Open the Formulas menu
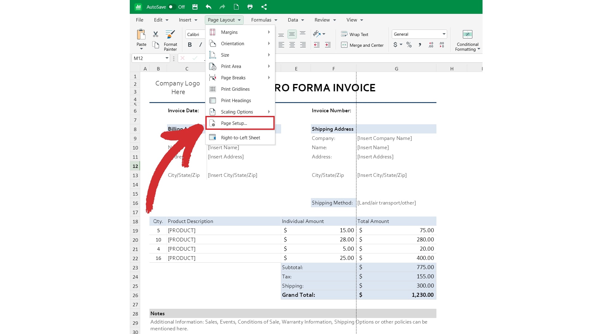 click(261, 20)
